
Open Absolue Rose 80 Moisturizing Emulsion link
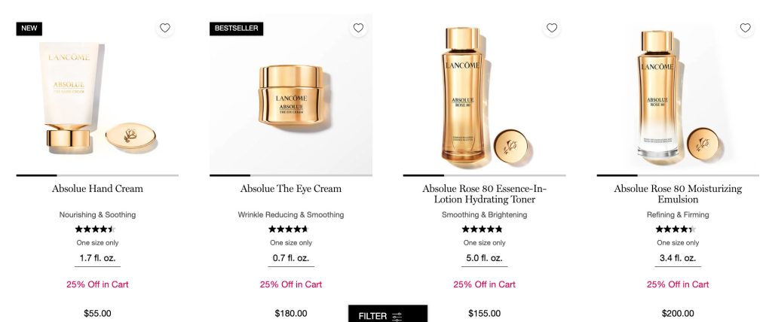pyautogui.click(x=678, y=194)
